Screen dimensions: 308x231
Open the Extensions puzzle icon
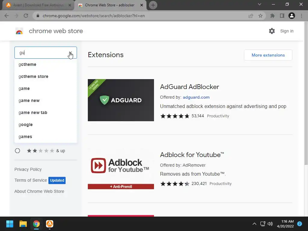(x=273, y=16)
